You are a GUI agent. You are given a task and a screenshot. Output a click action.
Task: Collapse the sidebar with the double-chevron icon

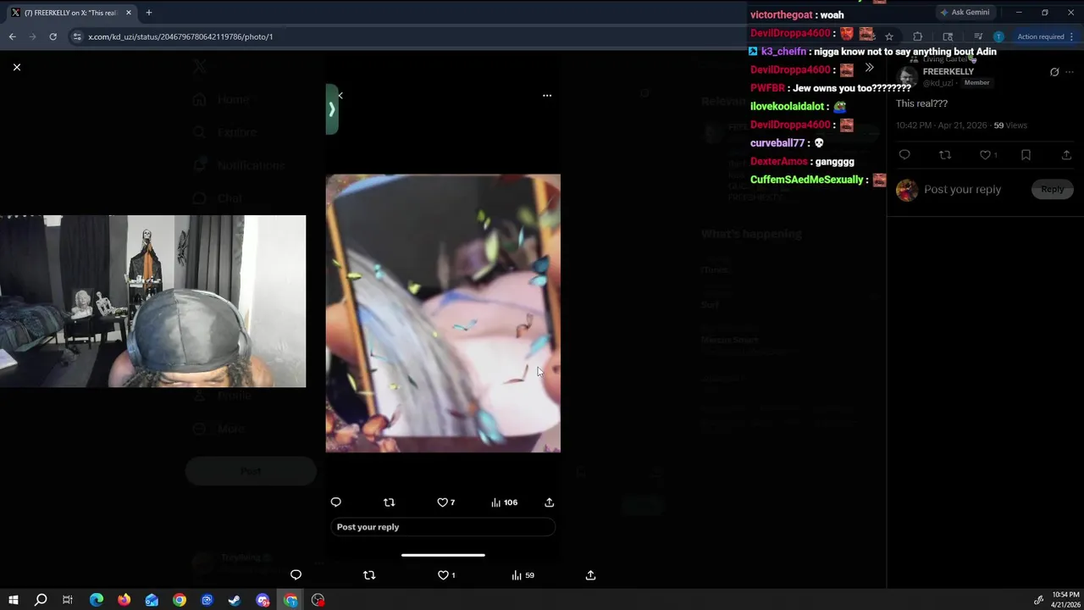(x=869, y=68)
